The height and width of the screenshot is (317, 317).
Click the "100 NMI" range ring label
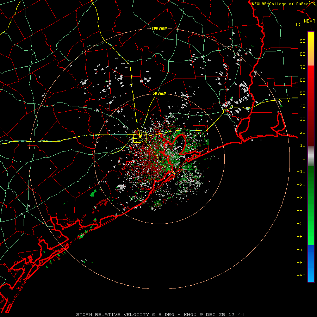coord(159,28)
